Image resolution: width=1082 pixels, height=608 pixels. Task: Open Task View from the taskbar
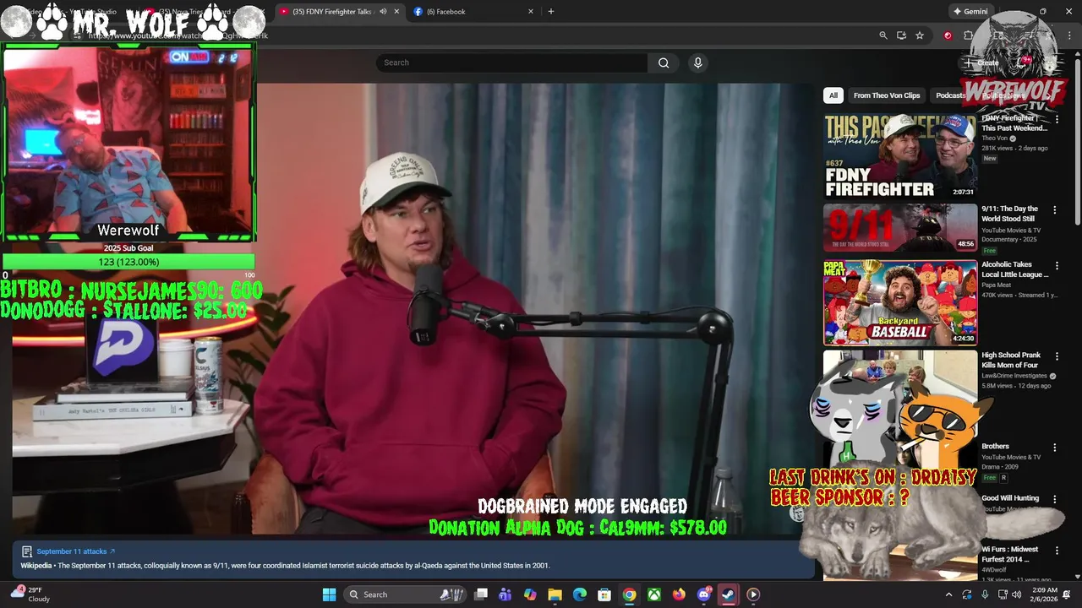[x=481, y=594]
